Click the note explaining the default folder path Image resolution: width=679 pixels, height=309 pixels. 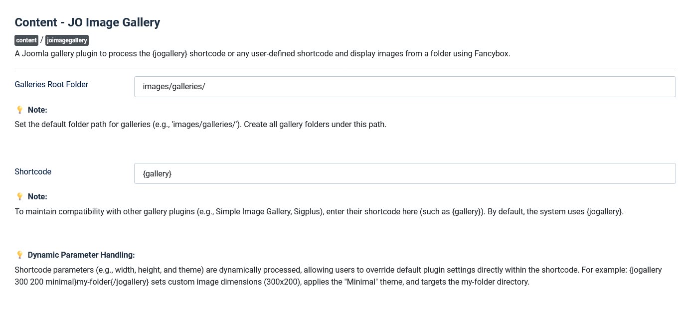pos(200,124)
